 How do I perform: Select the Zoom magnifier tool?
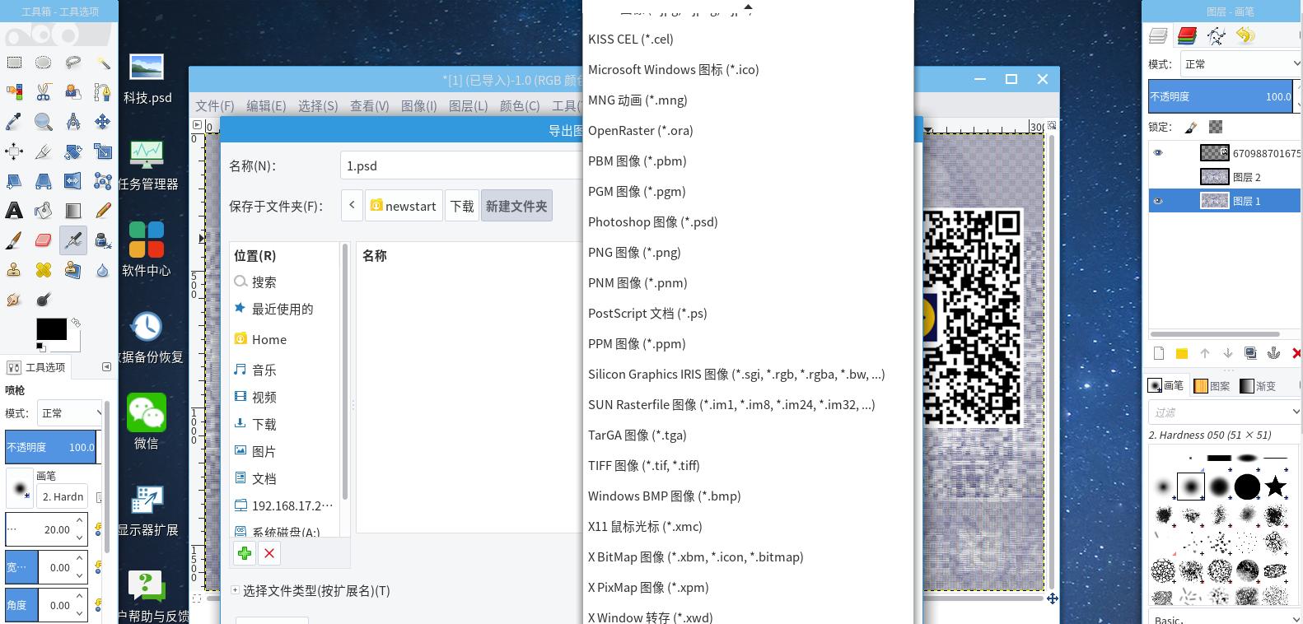point(44,122)
